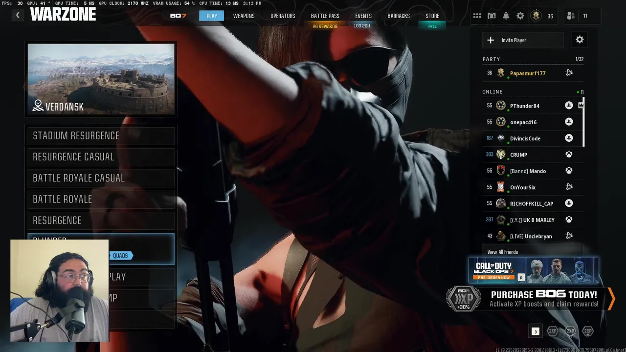Click the number 3 box near 2XP tokens
The image size is (626, 352).
click(x=535, y=331)
